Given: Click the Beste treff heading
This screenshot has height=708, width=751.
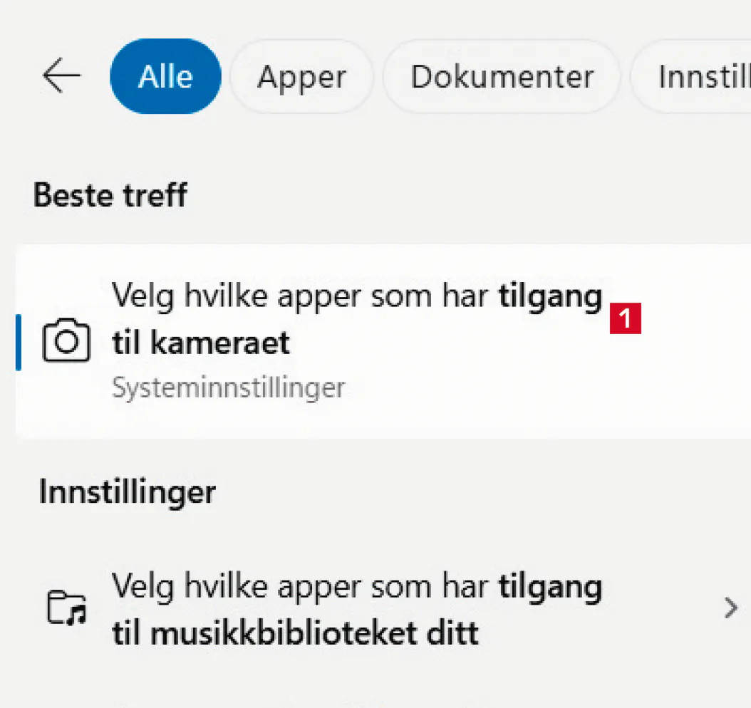Looking at the screenshot, I should click(110, 194).
